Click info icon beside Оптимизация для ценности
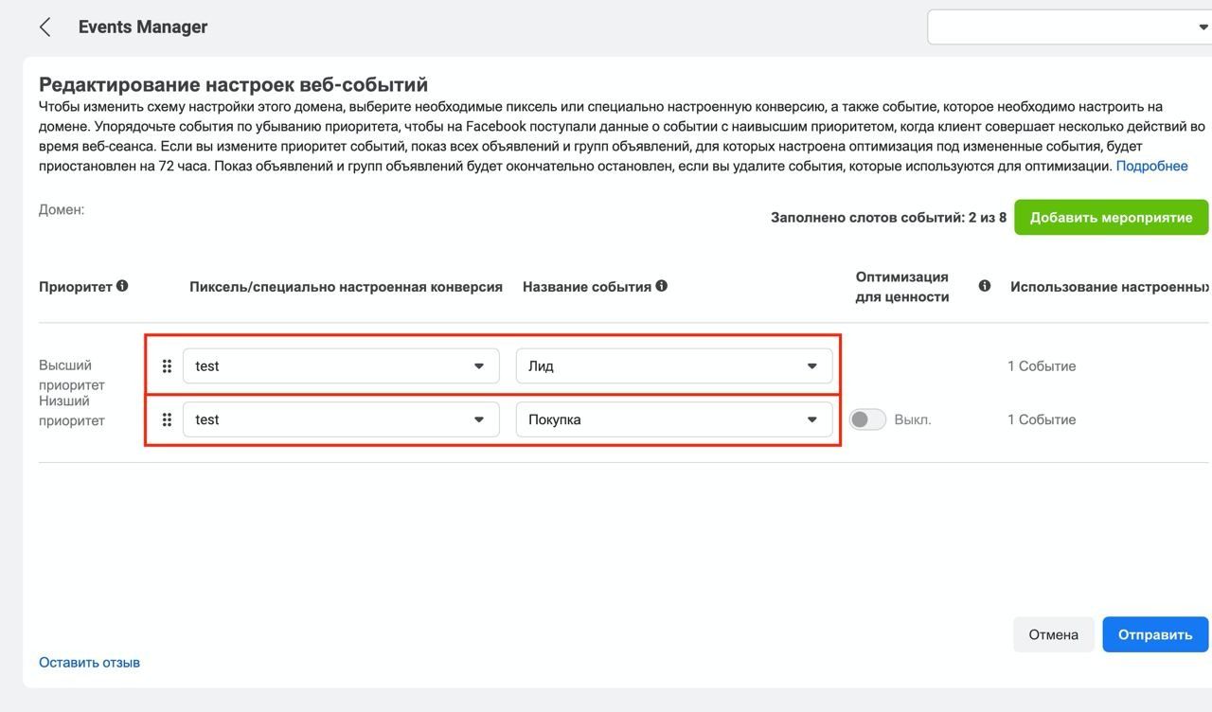This screenshot has height=712, width=1212. pyautogui.click(x=985, y=286)
